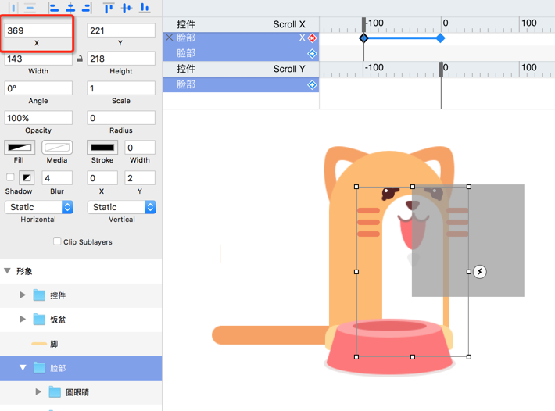Add keyframe on 脸部 row under Scroll Y
555x411 pixels.
[x=312, y=85]
